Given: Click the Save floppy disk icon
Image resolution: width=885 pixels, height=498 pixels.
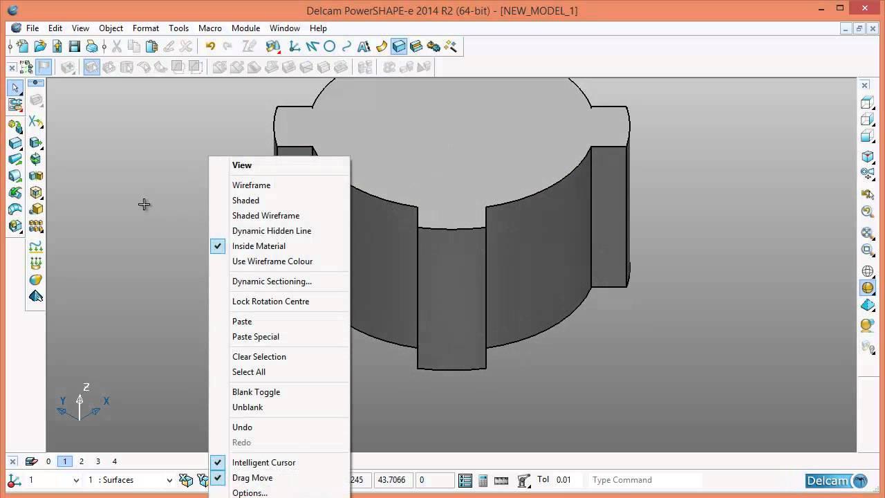Looking at the screenshot, I should coord(74,46).
